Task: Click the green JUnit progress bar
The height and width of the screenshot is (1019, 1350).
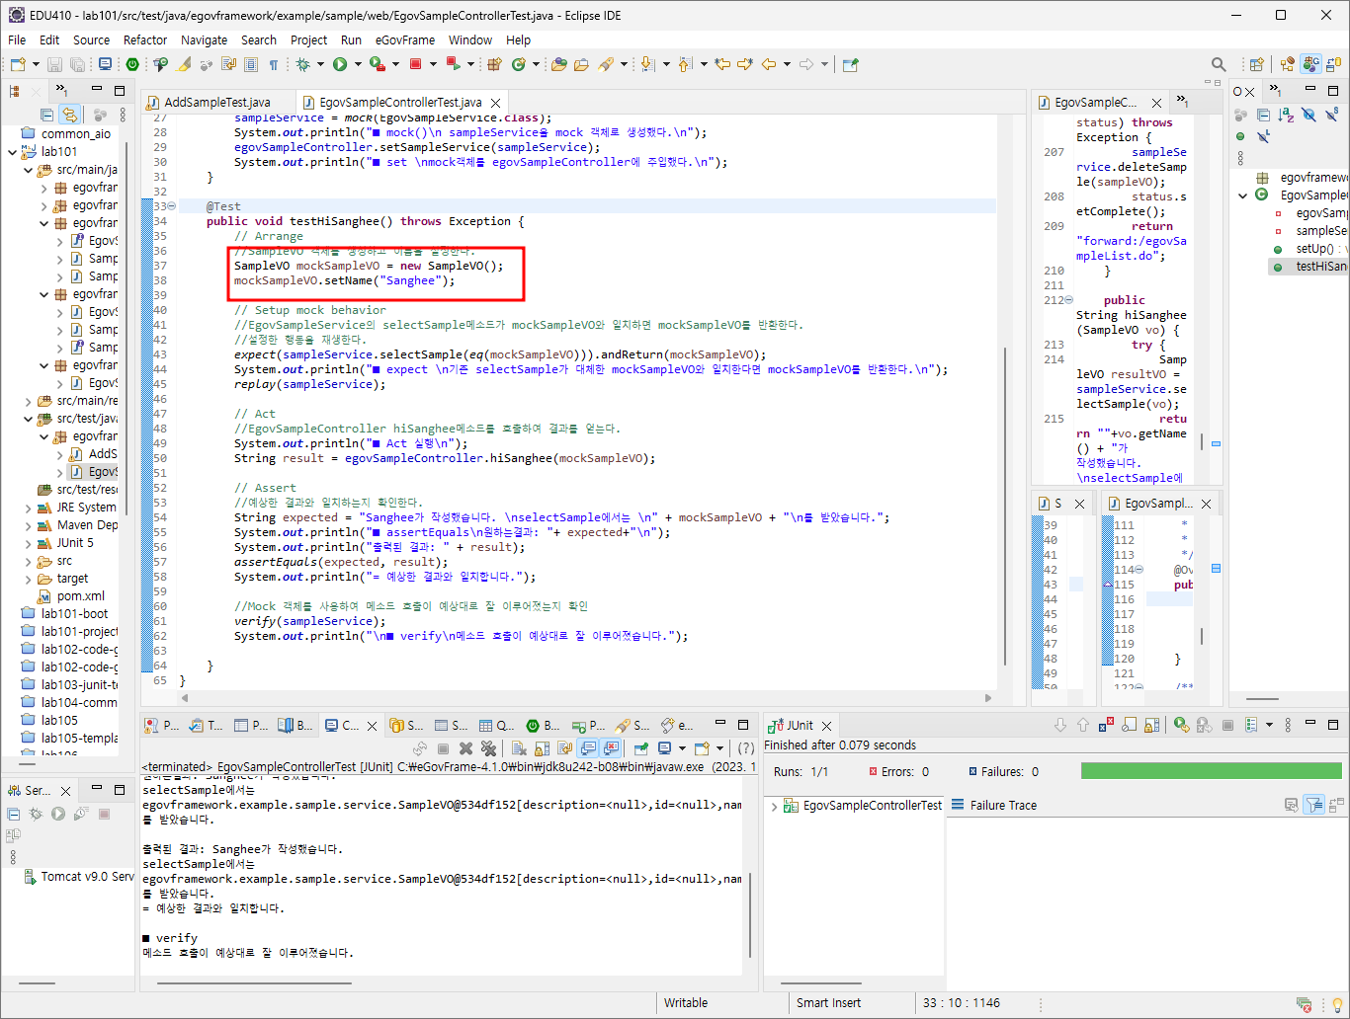Action: coord(1212,771)
